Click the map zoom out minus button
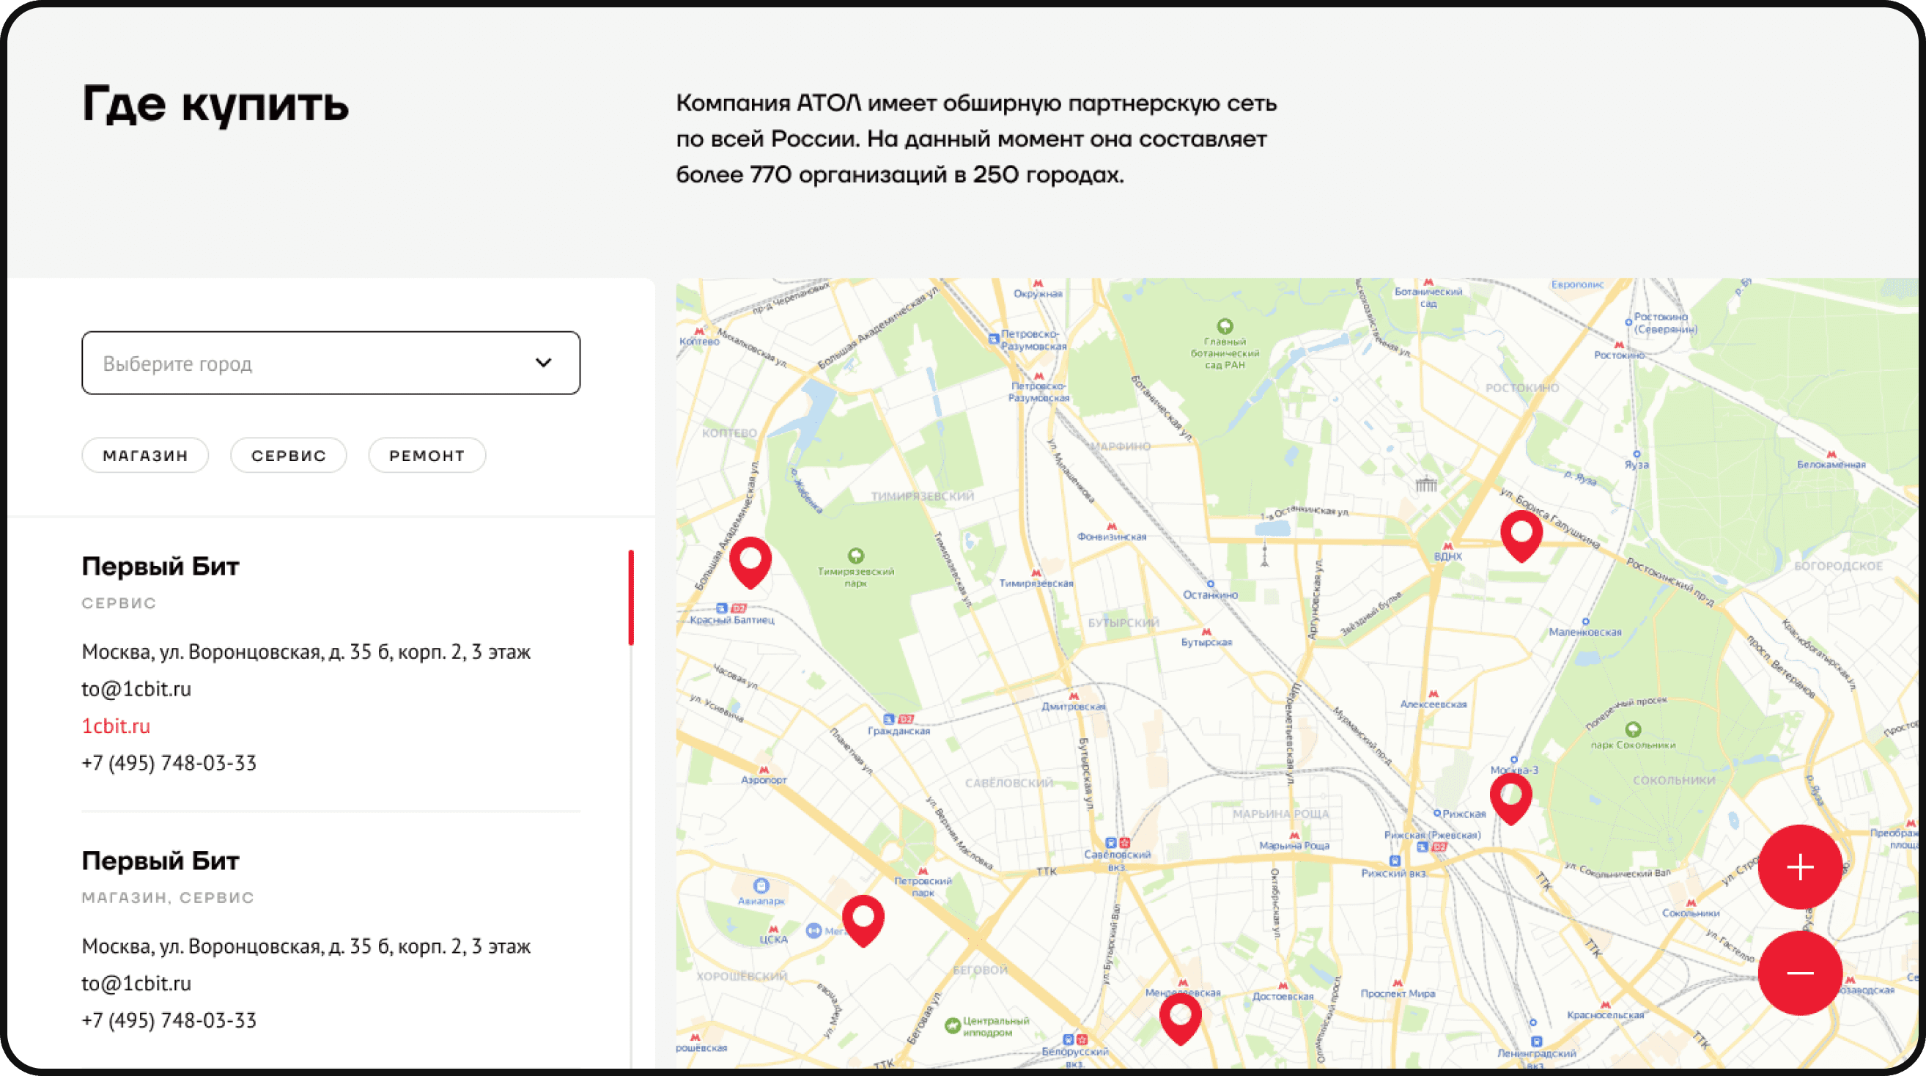Screen dimensions: 1926x1076 point(1800,973)
